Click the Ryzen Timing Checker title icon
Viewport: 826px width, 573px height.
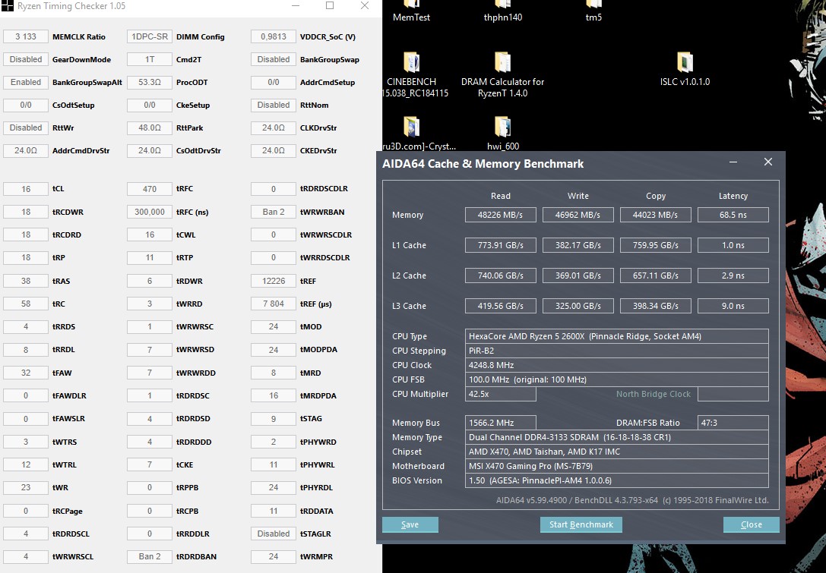pyautogui.click(x=7, y=6)
